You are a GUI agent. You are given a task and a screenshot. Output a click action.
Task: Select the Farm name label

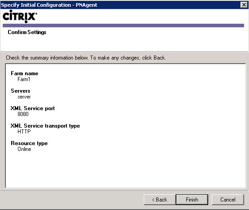point(25,73)
